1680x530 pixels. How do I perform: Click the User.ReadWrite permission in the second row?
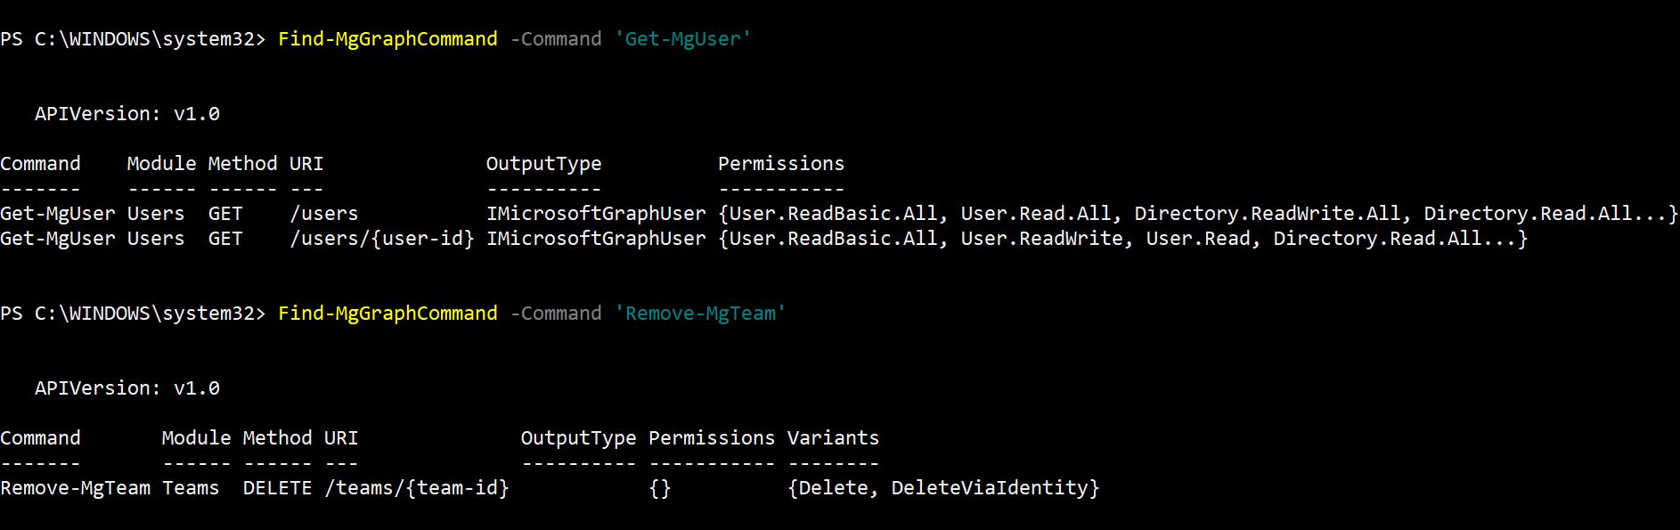click(x=1041, y=239)
